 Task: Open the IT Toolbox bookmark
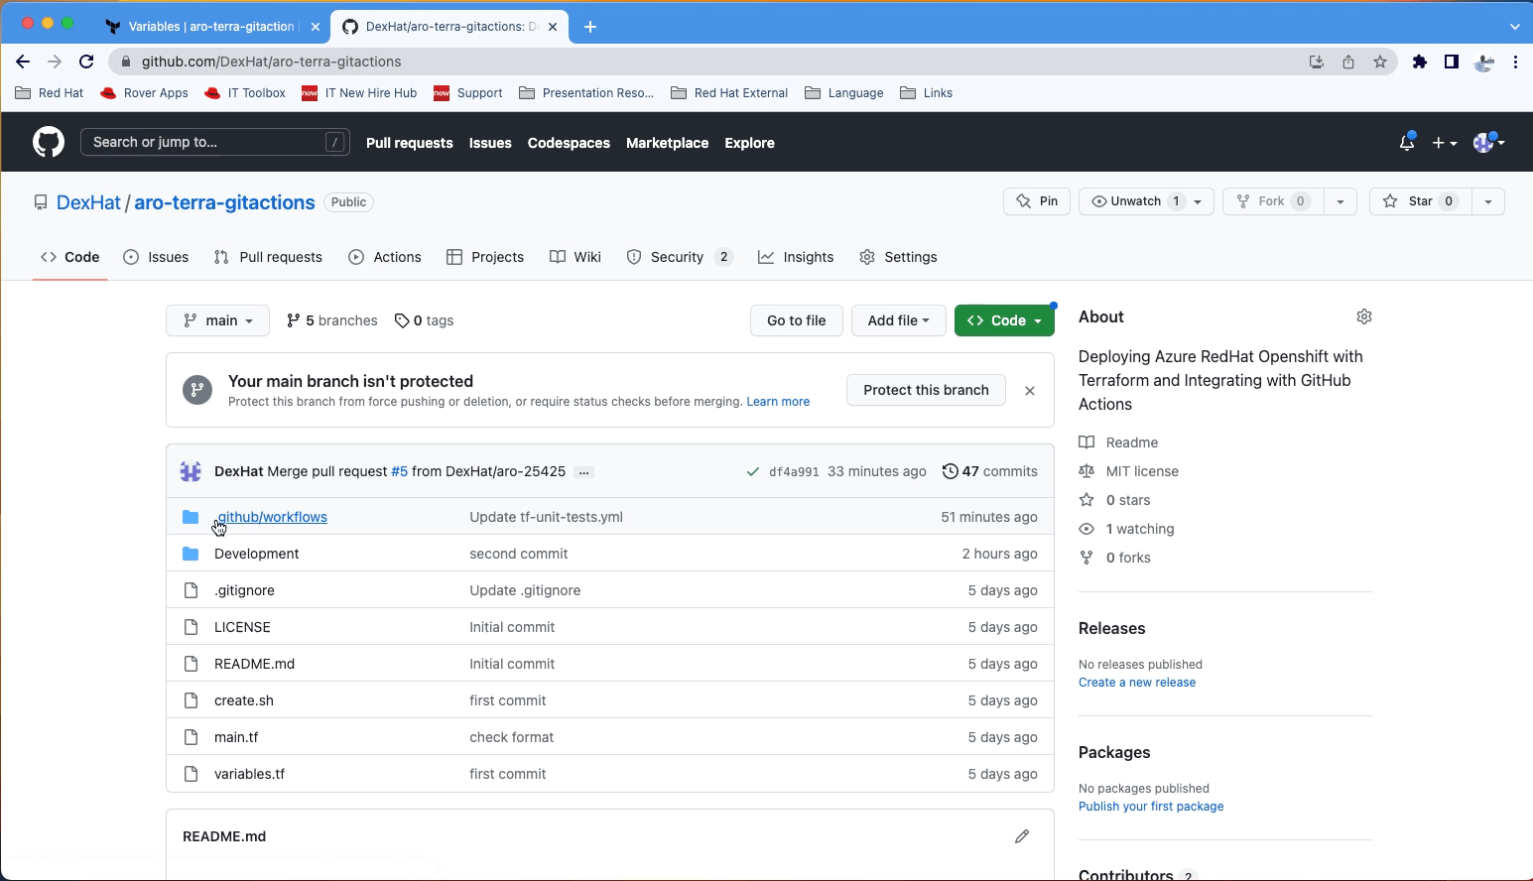pyautogui.click(x=245, y=93)
